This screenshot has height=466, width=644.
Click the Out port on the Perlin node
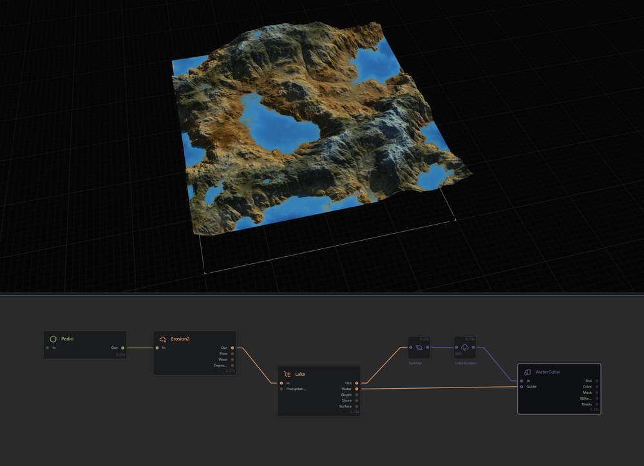(121, 348)
